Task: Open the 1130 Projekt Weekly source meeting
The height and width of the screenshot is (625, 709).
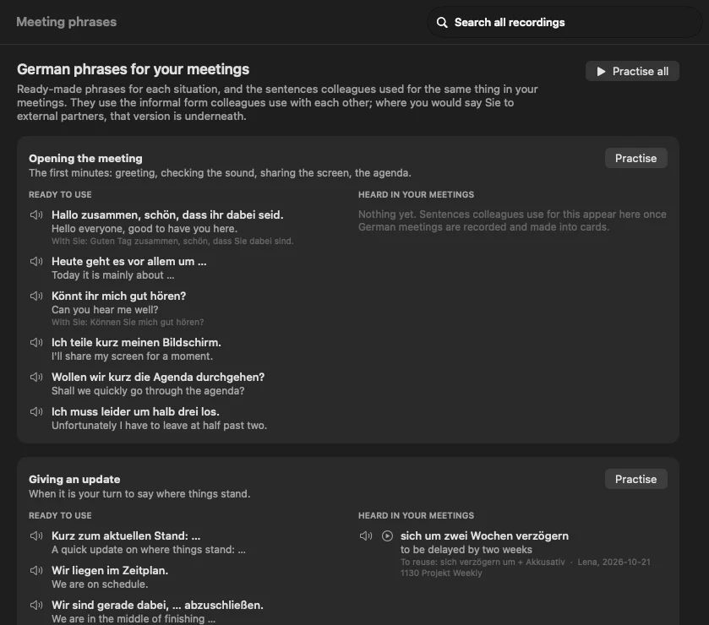Action: pyautogui.click(x=441, y=573)
